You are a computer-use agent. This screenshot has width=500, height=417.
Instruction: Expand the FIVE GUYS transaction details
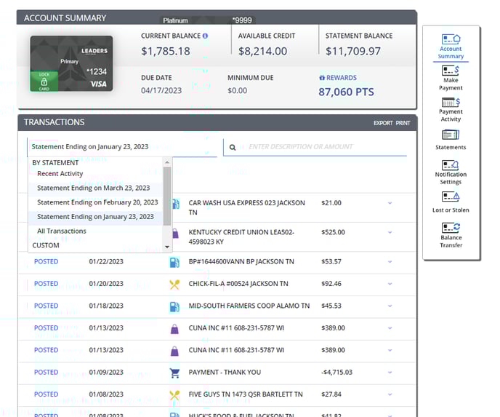[x=390, y=394]
